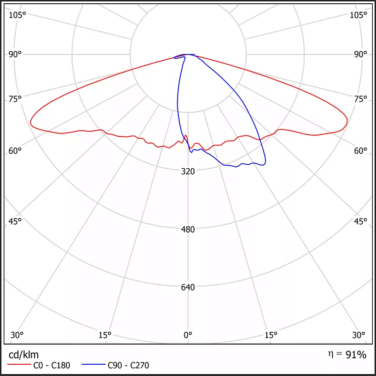The height and width of the screenshot is (376, 376).
Task: Click the red curve's left lobe tip
Action: [x=31, y=122]
